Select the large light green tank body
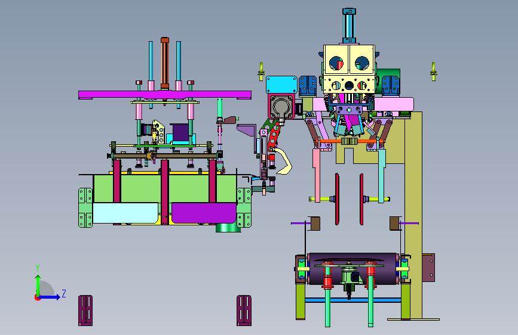 pyautogui.click(x=164, y=188)
